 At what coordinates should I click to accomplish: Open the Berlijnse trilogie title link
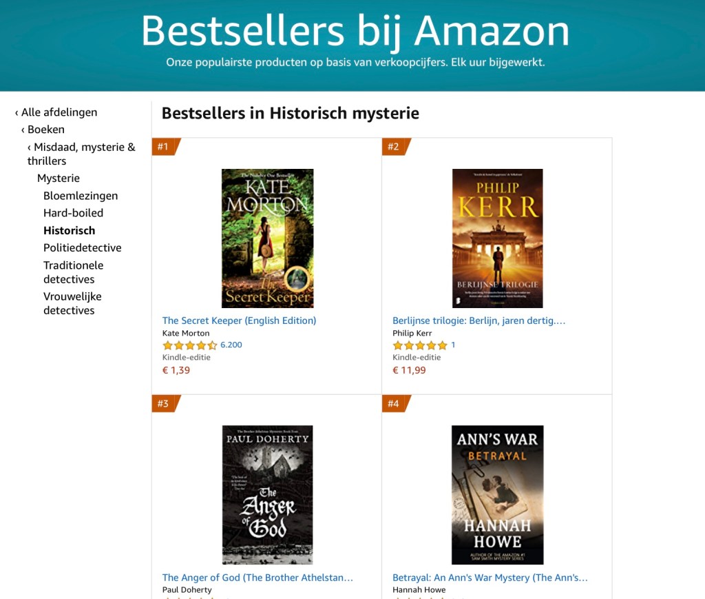point(479,321)
